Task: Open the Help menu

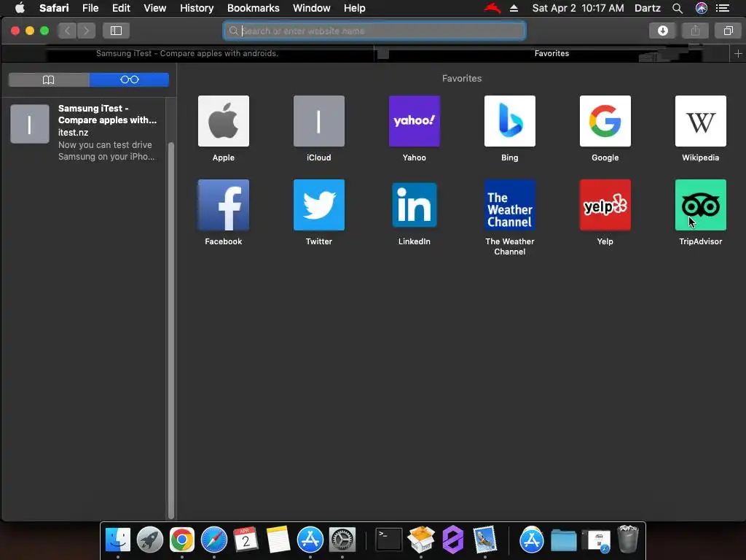Action: [355, 8]
